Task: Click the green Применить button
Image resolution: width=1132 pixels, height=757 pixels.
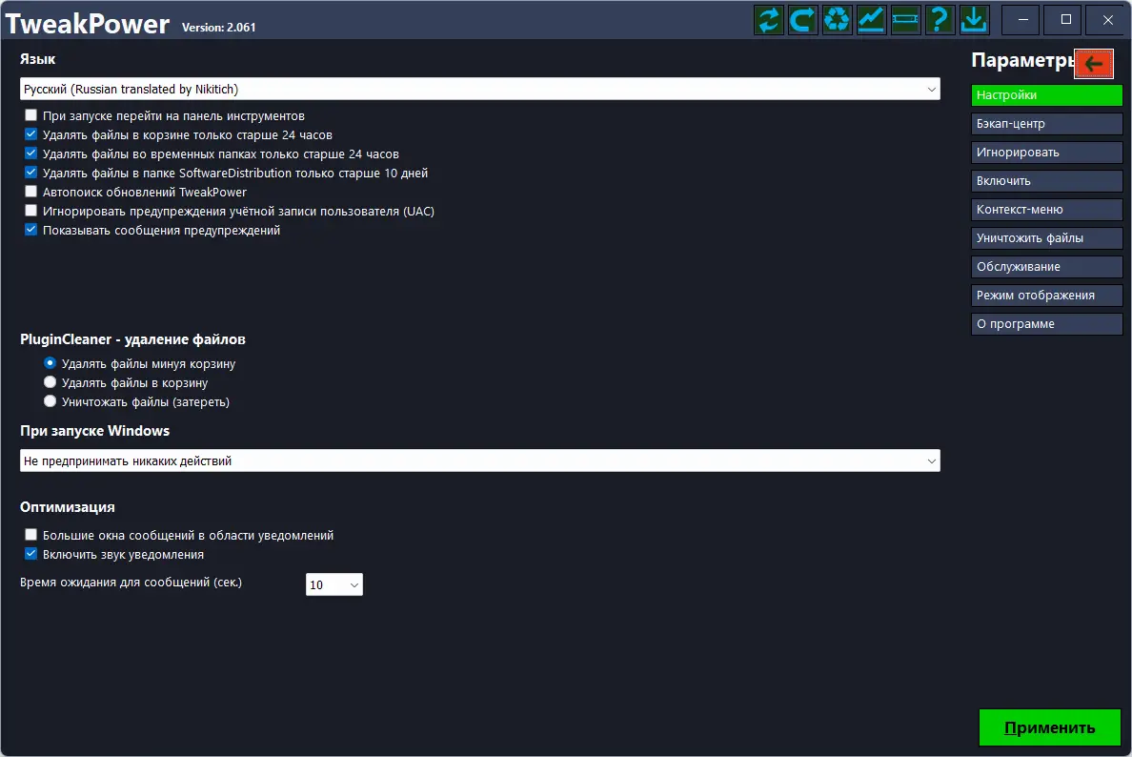Action: 1050,727
